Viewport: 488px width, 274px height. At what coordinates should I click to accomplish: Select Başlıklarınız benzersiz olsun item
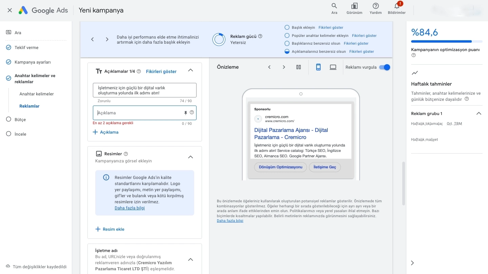pos(287,43)
